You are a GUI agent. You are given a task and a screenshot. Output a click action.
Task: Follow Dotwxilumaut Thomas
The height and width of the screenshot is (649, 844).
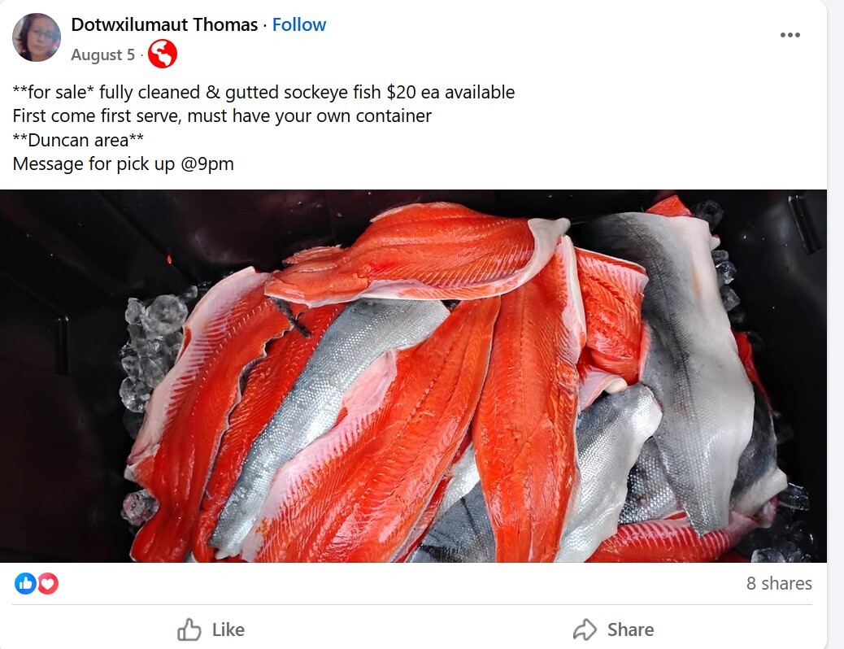click(298, 24)
